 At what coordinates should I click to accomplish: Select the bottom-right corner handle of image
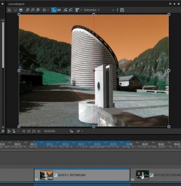click(x=169, y=126)
